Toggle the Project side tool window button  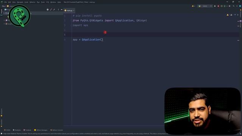pos(2,12)
